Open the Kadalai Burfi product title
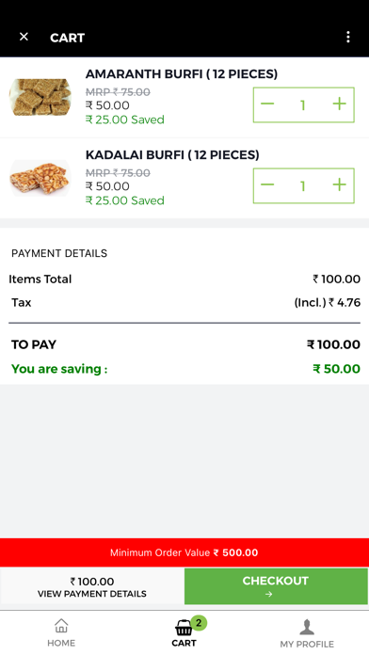 point(172,155)
